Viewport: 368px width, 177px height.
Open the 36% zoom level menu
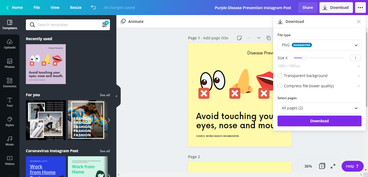[x=308, y=166]
